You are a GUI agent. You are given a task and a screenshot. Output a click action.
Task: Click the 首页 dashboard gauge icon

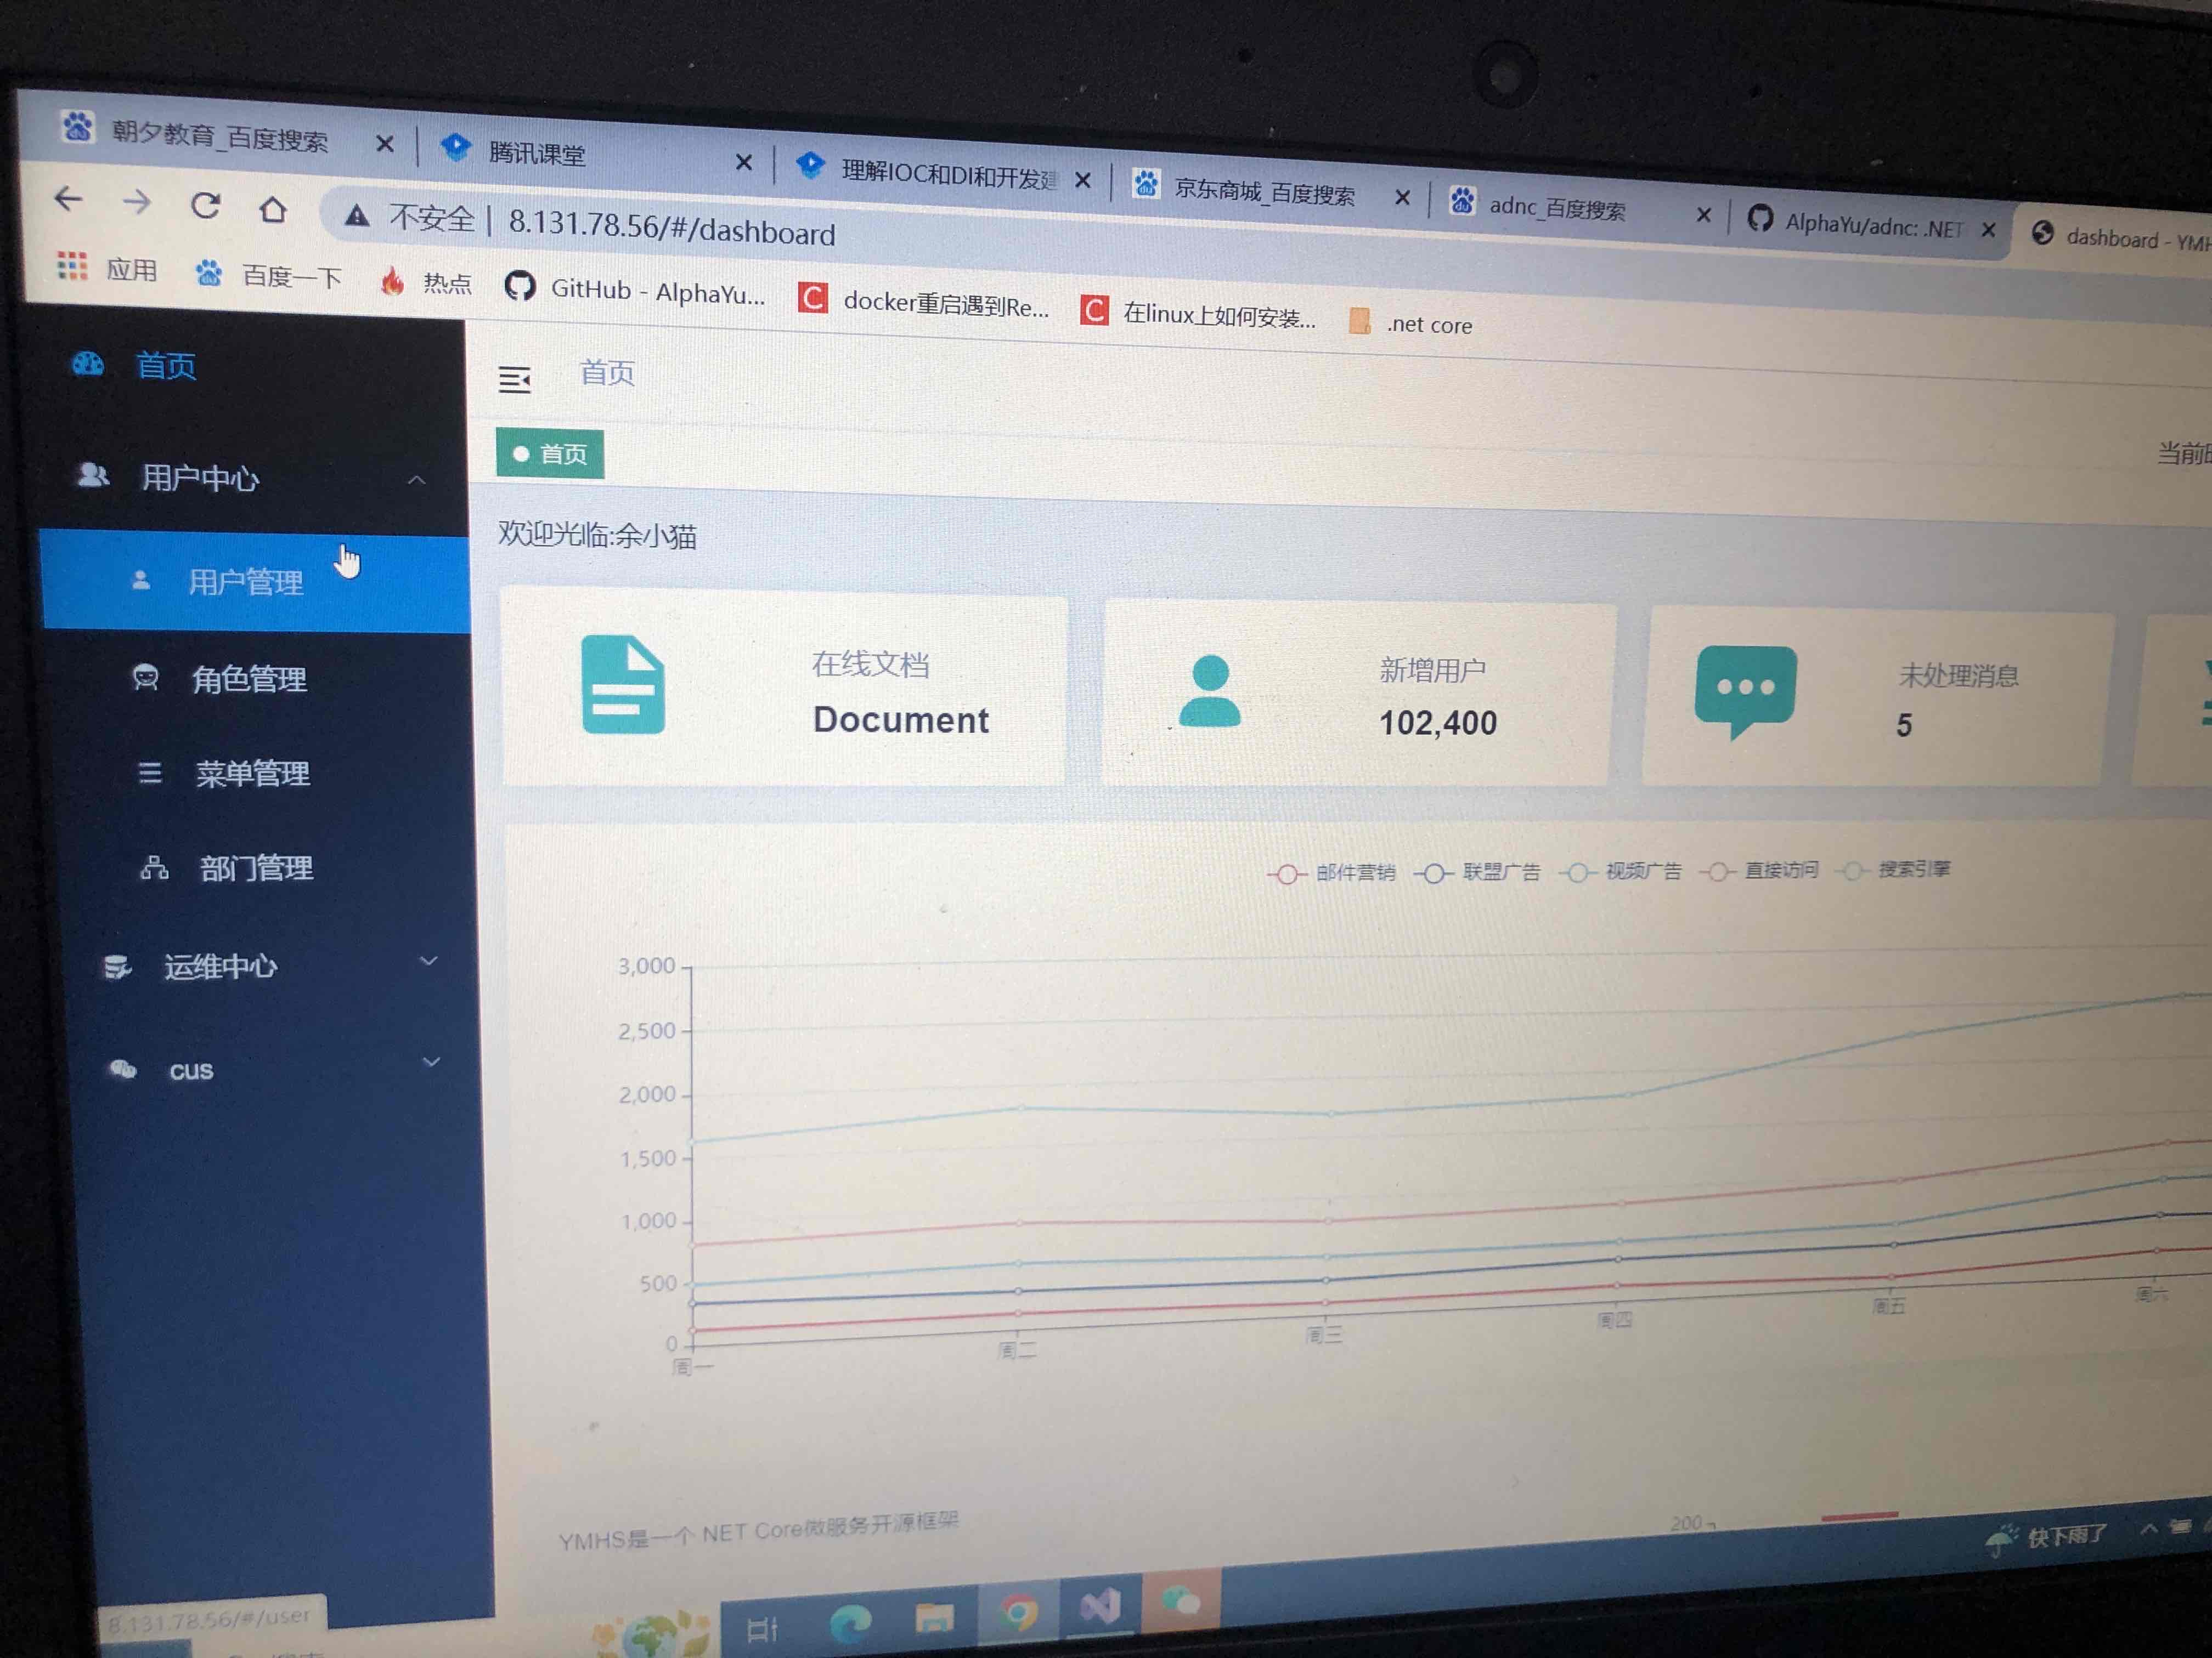[88, 364]
